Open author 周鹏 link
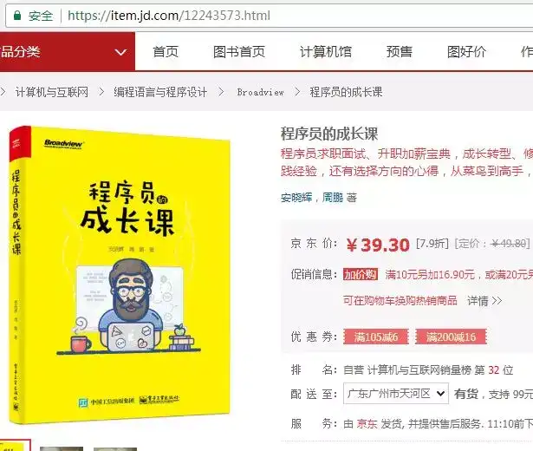 click(333, 197)
